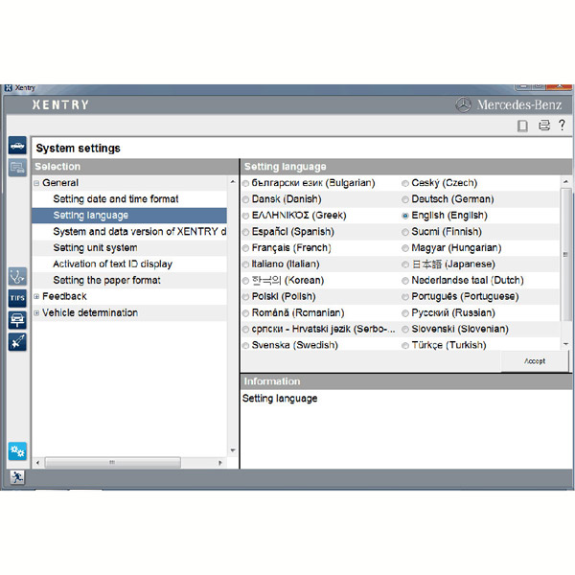The image size is (575, 575).
Task: Select Dansk (Danish) radio button
Action: click(245, 199)
